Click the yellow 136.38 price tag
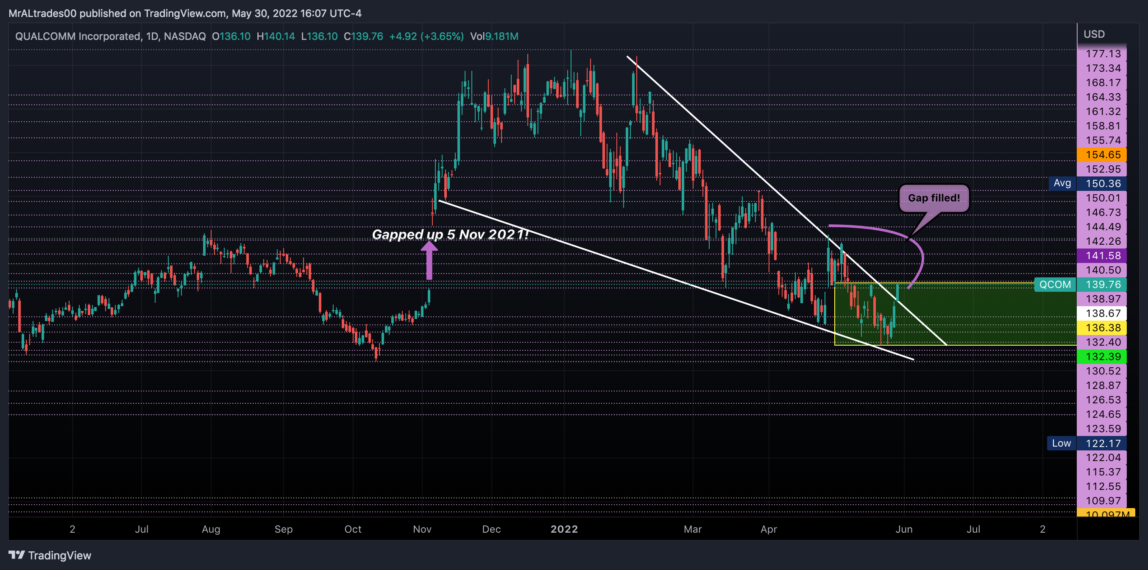Image resolution: width=1148 pixels, height=570 pixels. 1102,328
